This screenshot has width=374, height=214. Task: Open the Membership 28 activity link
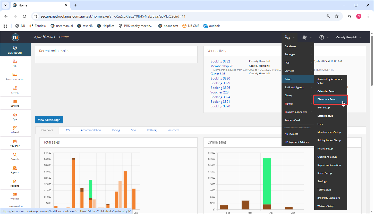(x=222, y=66)
